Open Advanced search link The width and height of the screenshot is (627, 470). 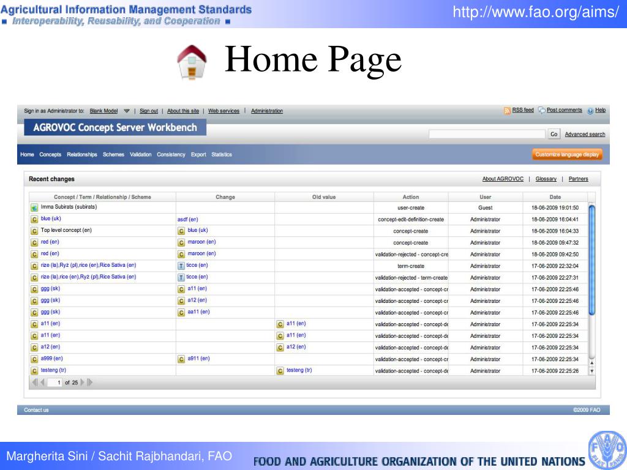click(585, 134)
